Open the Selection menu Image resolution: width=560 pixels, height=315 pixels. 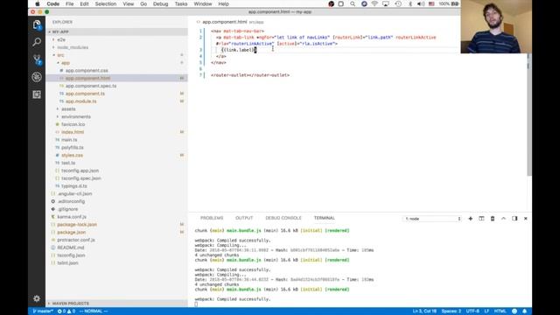coord(105,3)
